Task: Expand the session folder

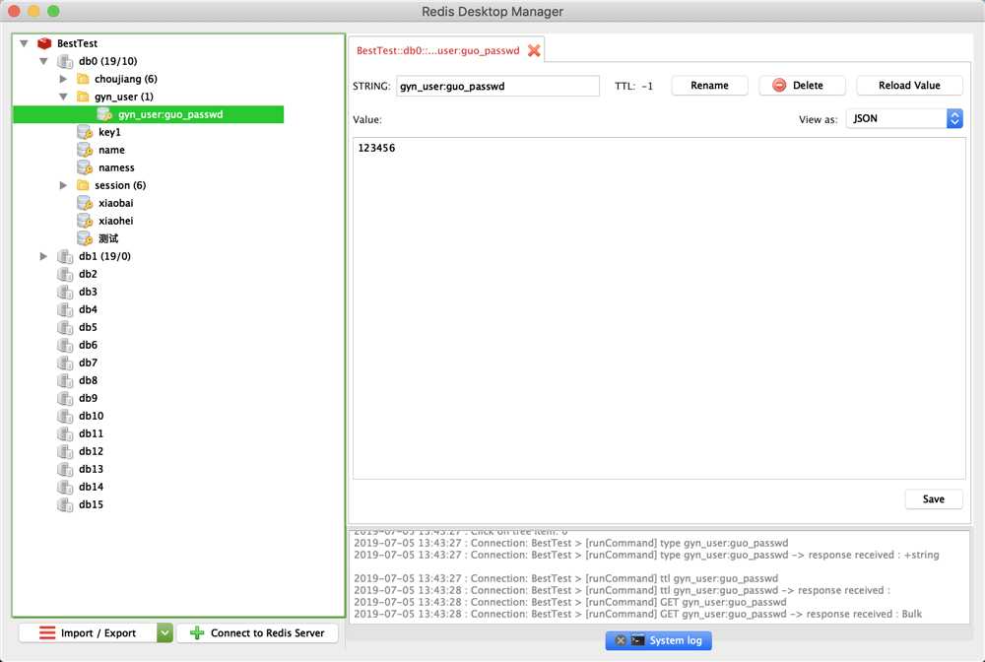Action: click(63, 185)
